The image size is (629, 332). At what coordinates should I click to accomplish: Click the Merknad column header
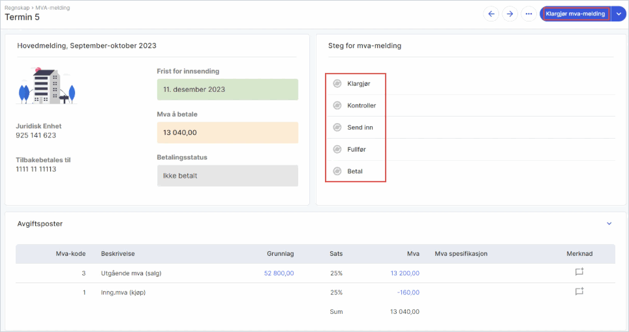[579, 254]
